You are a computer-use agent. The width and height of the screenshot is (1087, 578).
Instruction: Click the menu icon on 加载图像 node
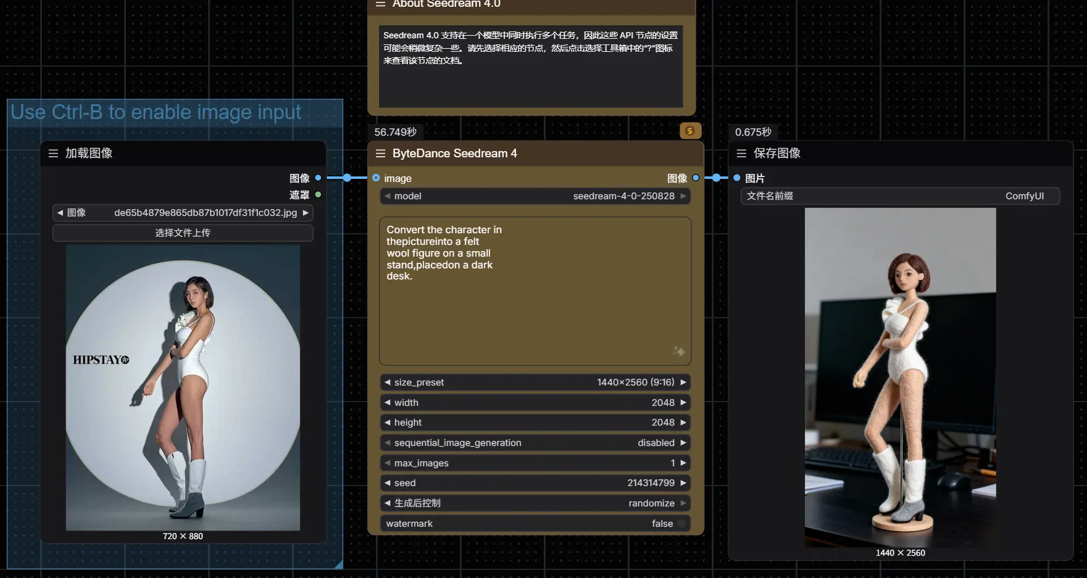[x=53, y=154]
